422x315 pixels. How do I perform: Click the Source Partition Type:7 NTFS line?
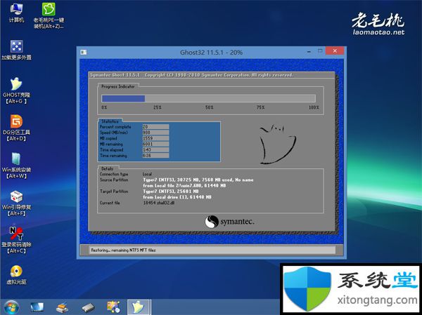coord(198,180)
